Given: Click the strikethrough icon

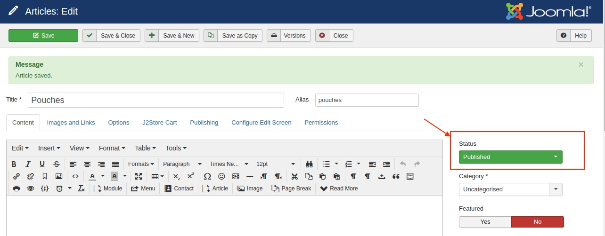Looking at the screenshot, I should point(57,164).
